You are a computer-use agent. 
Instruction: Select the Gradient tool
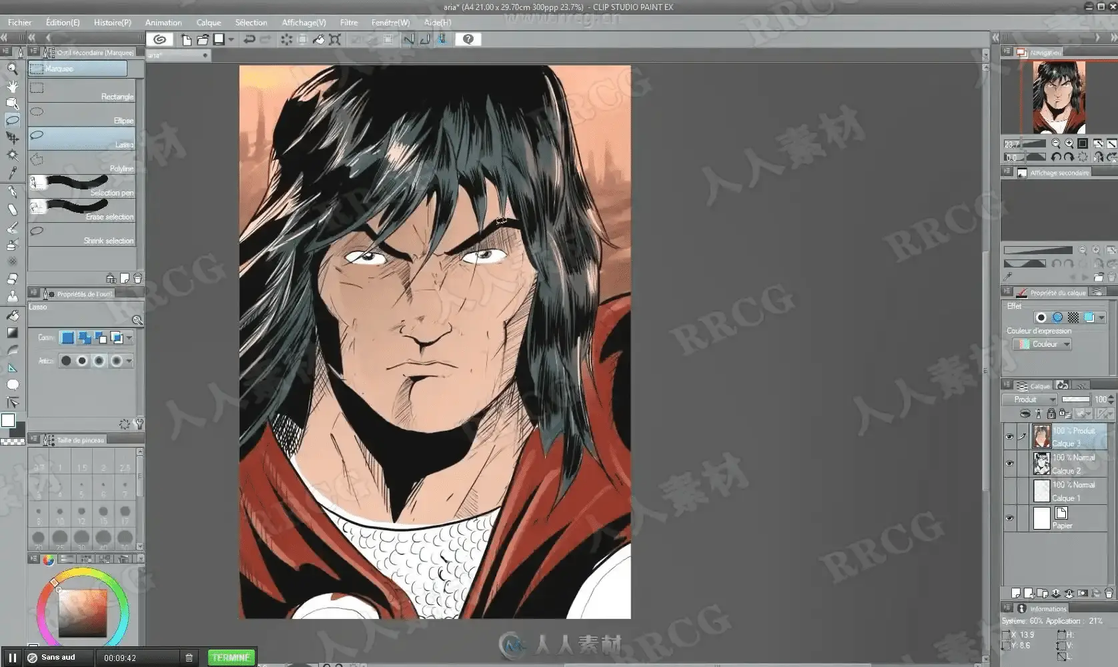(12, 332)
